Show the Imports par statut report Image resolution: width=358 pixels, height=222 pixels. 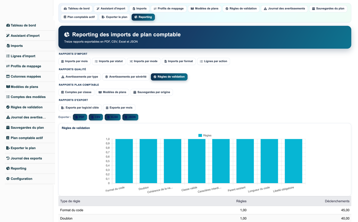point(109,61)
